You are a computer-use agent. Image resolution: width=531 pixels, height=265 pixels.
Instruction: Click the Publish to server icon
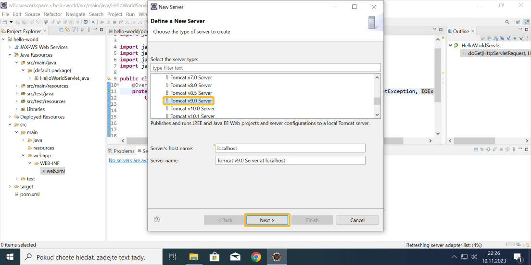point(507,149)
